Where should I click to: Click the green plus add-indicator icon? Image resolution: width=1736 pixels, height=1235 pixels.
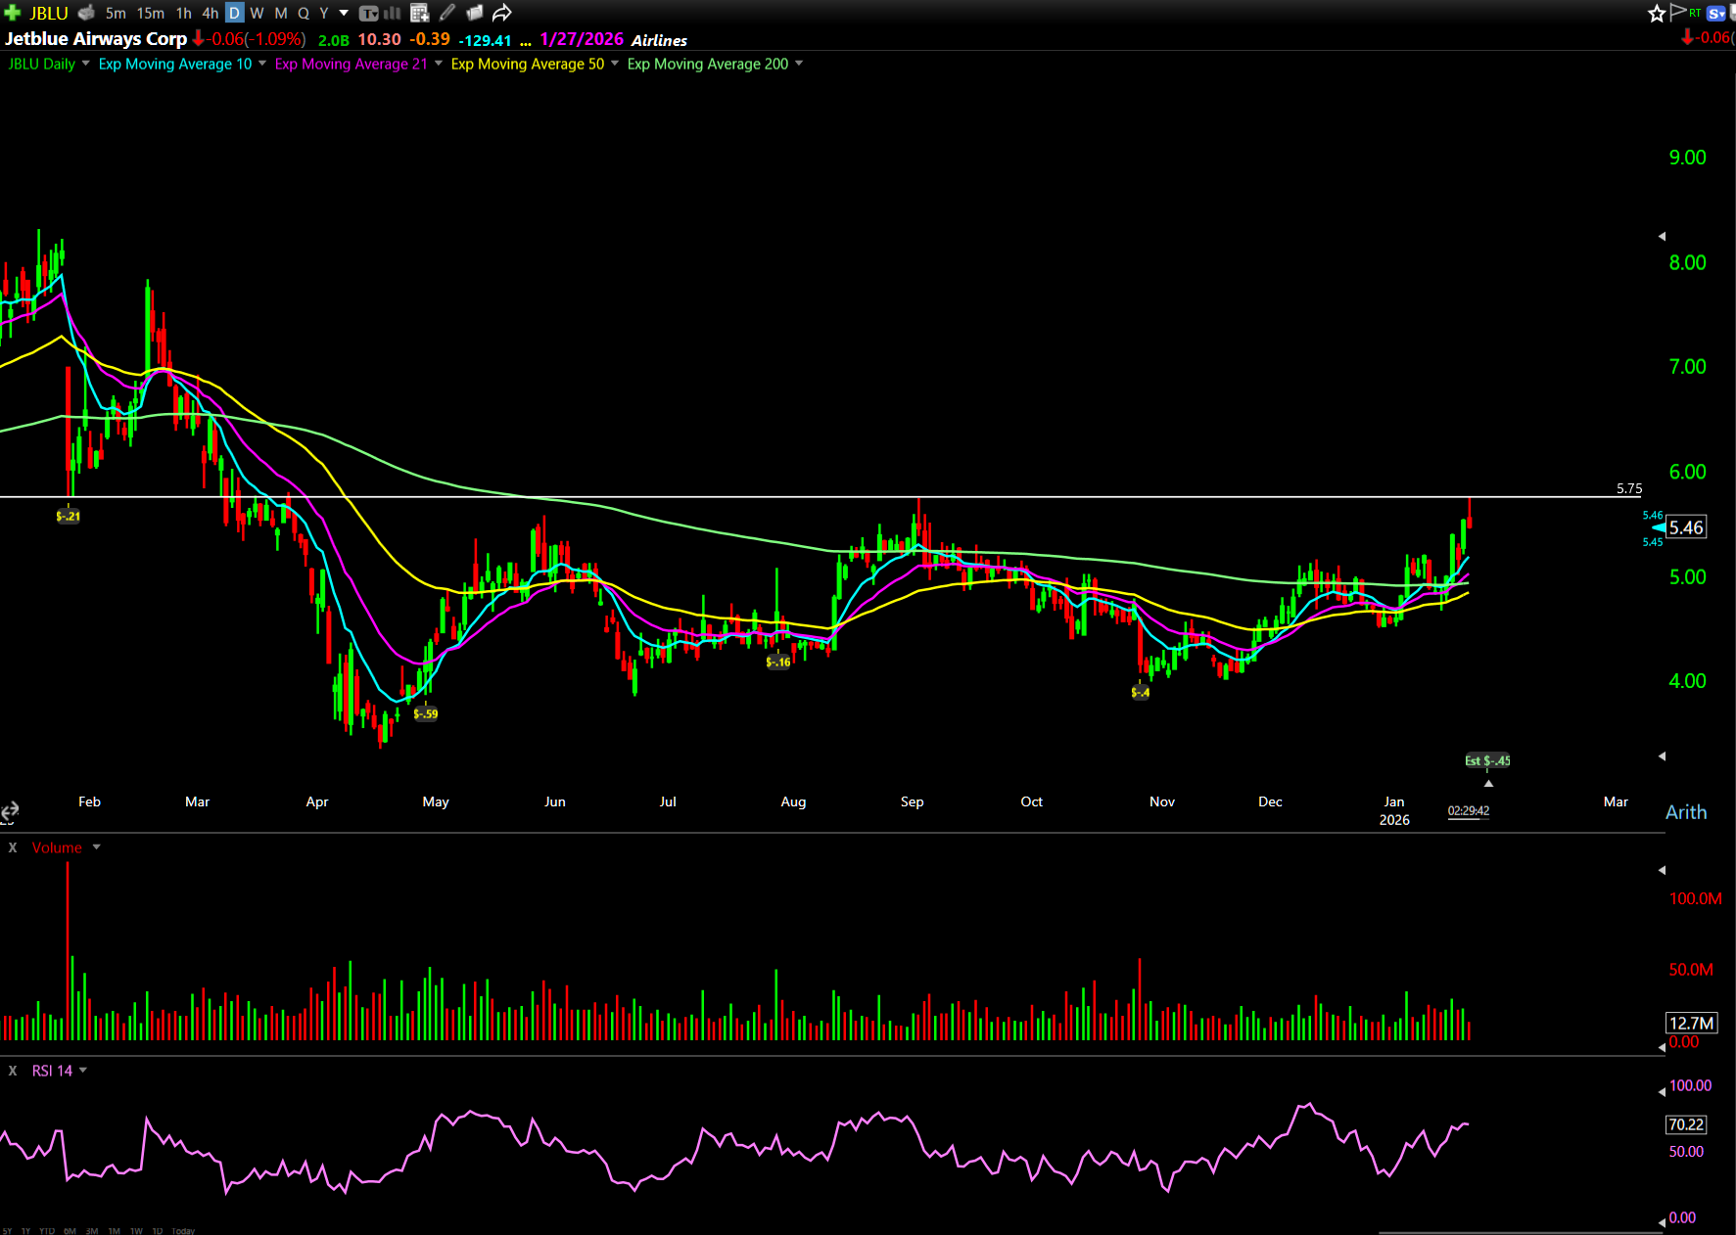pyautogui.click(x=13, y=13)
